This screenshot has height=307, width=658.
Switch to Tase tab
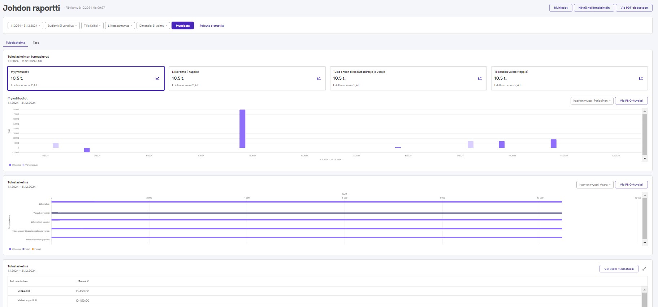pos(36,43)
